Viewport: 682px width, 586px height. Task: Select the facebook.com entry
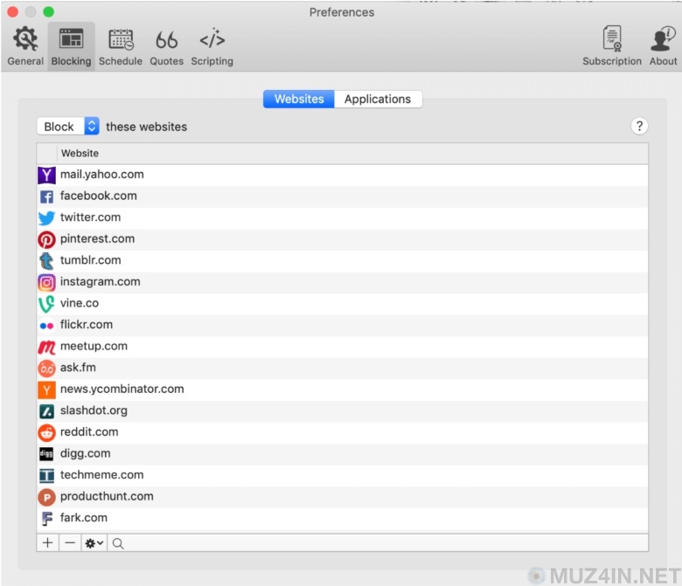[x=342, y=196]
